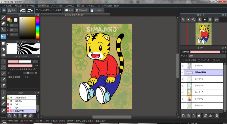
Task: Hide the SIMAJIRO layer
Action: (x=182, y=72)
